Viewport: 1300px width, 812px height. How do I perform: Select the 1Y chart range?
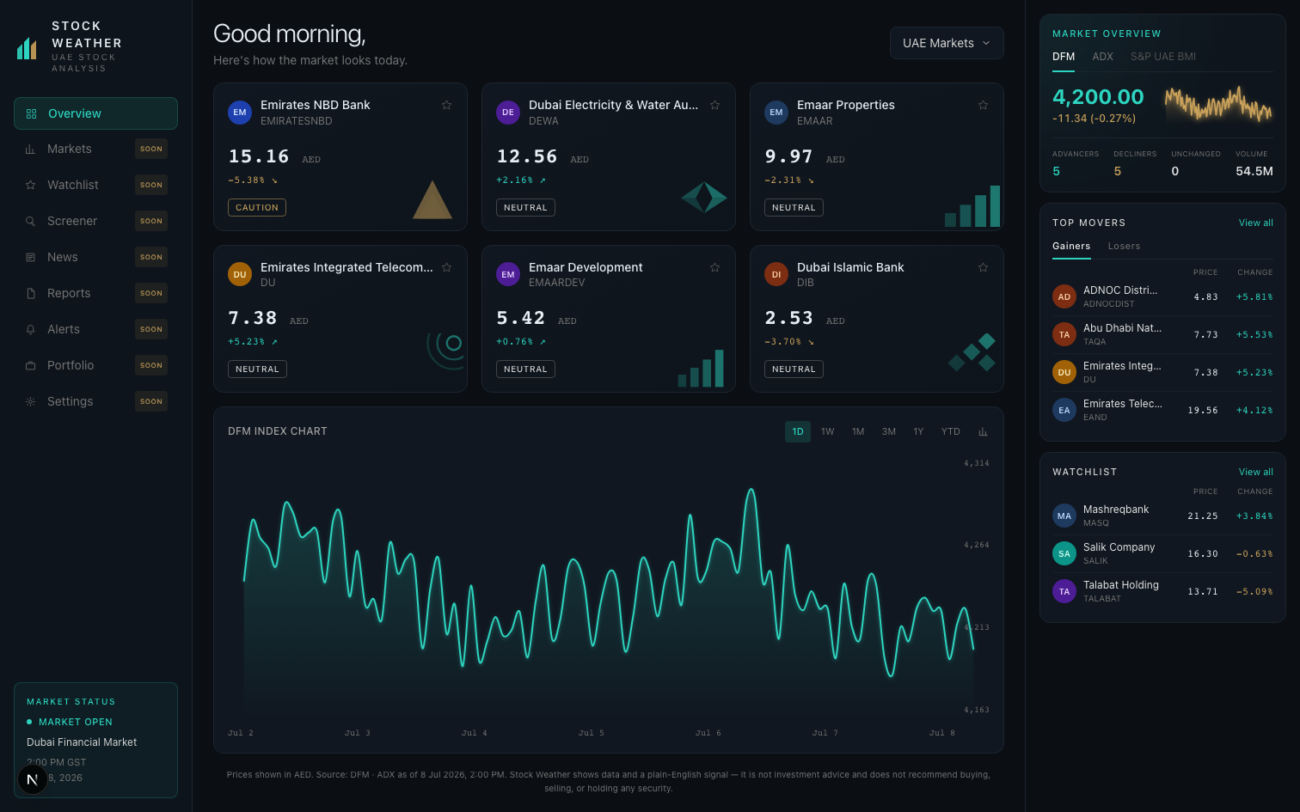[x=918, y=431]
